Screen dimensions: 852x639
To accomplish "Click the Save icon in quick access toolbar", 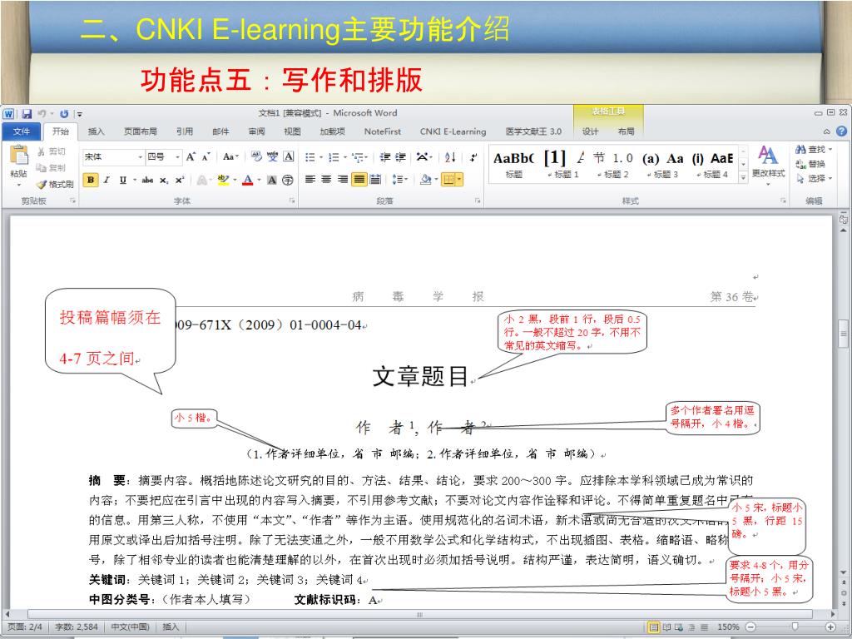I will 27,113.
